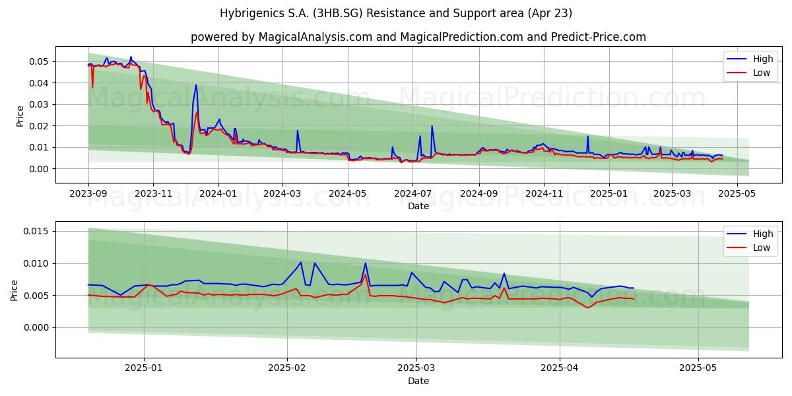Click top chart x-axis tick '2024-01'
The width and height of the screenshot is (792, 396).
[218, 194]
